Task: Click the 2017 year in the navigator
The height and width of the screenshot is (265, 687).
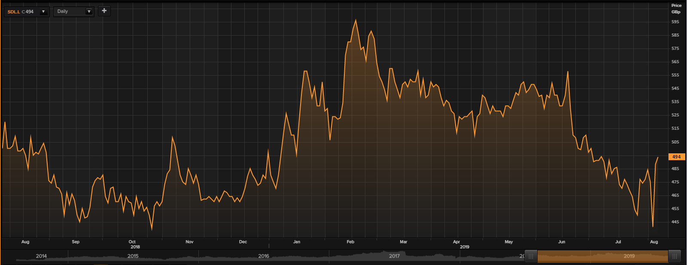Action: pos(394,256)
